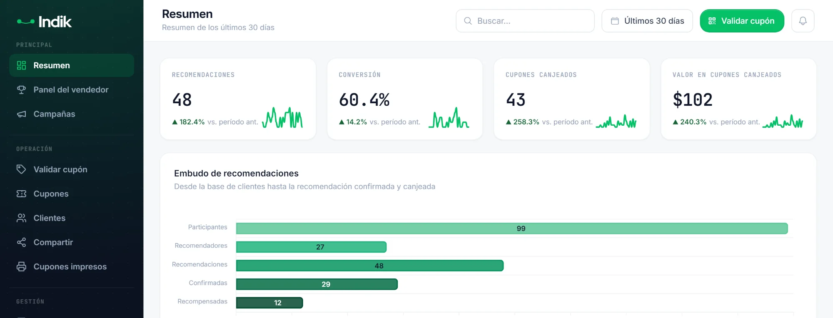Click the printer icon beside Cupones impresos
833x318 pixels.
point(21,266)
